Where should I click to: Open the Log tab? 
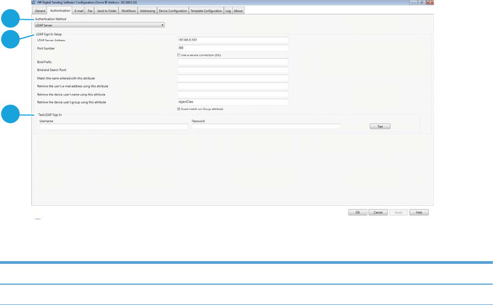pos(228,11)
